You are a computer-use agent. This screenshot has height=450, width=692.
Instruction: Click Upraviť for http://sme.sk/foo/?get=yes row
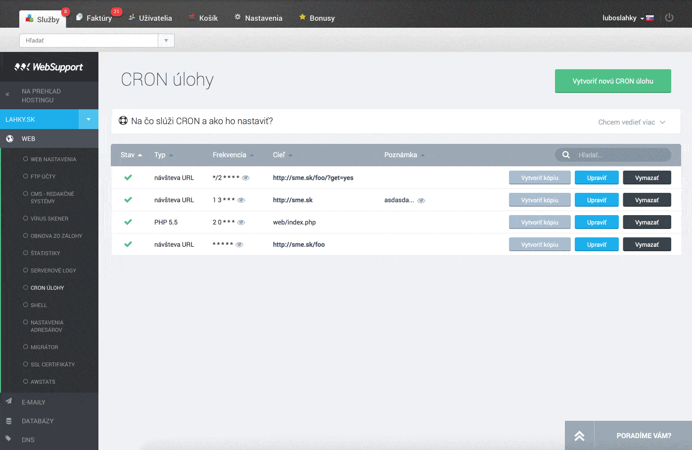[597, 178]
